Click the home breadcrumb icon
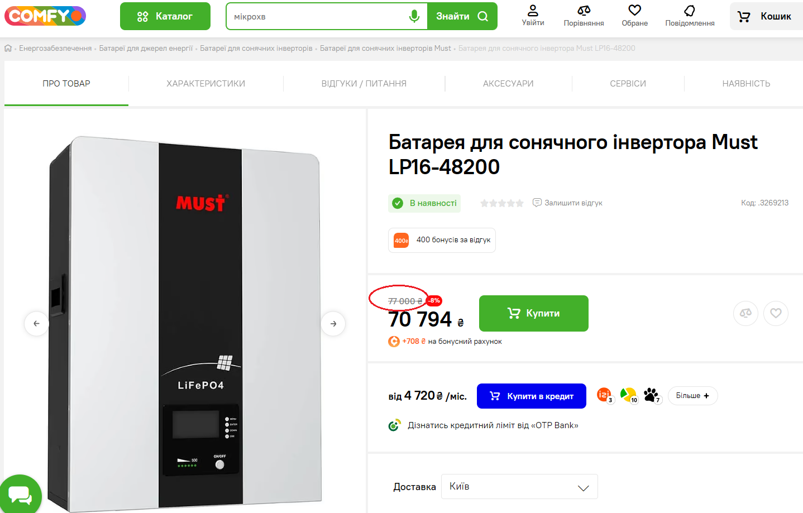The height and width of the screenshot is (513, 803). (x=8, y=49)
